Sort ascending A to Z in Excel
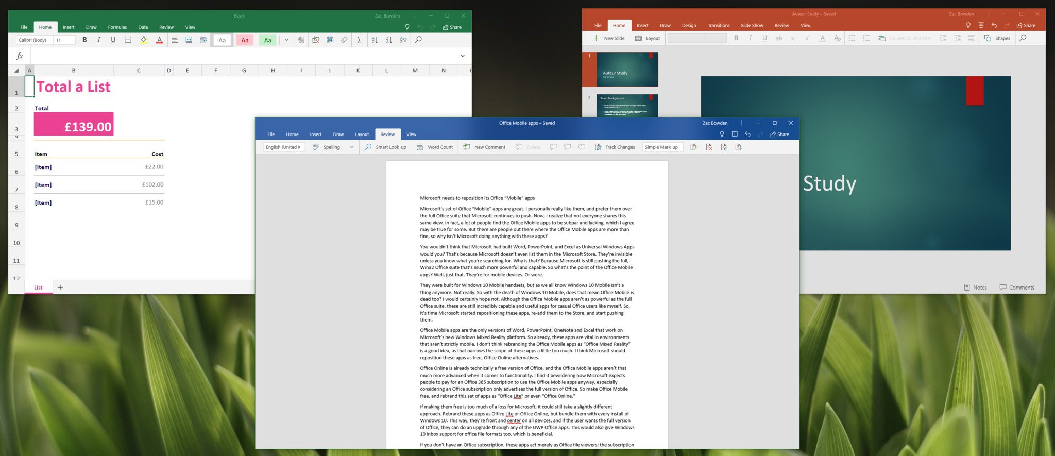This screenshot has height=456, width=1055. (x=375, y=40)
